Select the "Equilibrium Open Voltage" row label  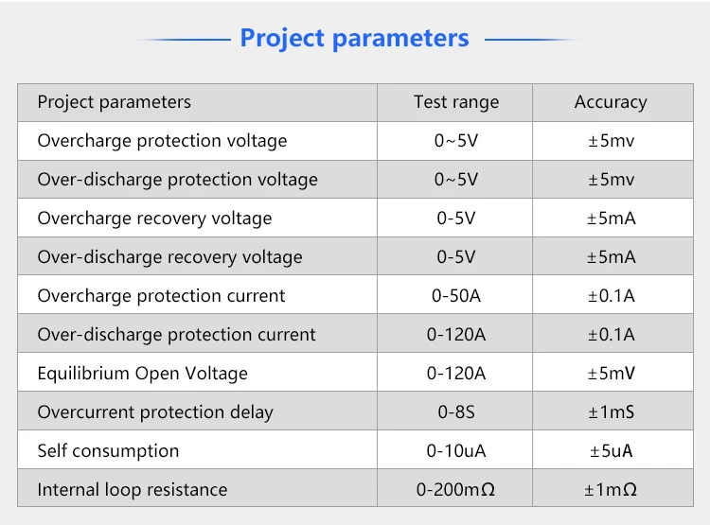(142, 374)
